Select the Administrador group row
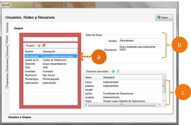The width and height of the screenshot is (191, 125). [x=51, y=56]
